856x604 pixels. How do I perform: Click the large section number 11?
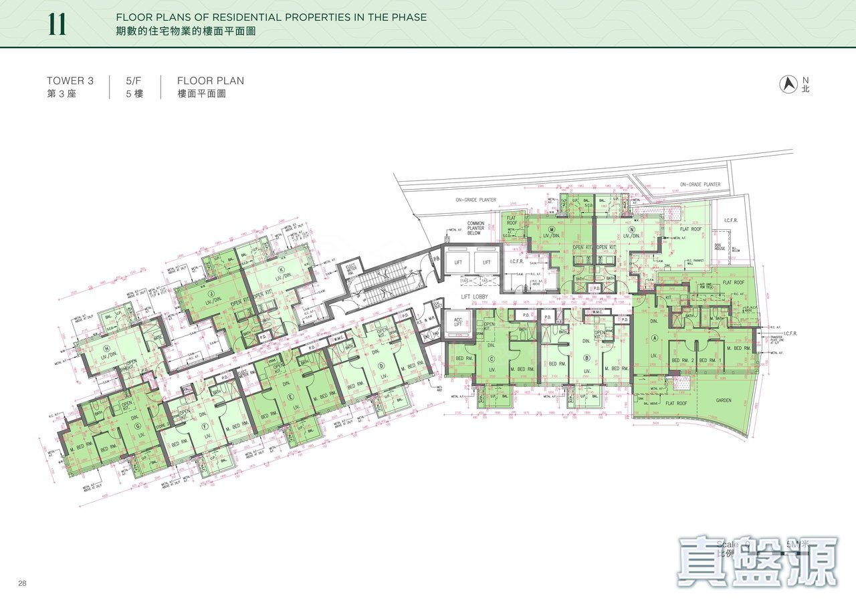pyautogui.click(x=57, y=23)
